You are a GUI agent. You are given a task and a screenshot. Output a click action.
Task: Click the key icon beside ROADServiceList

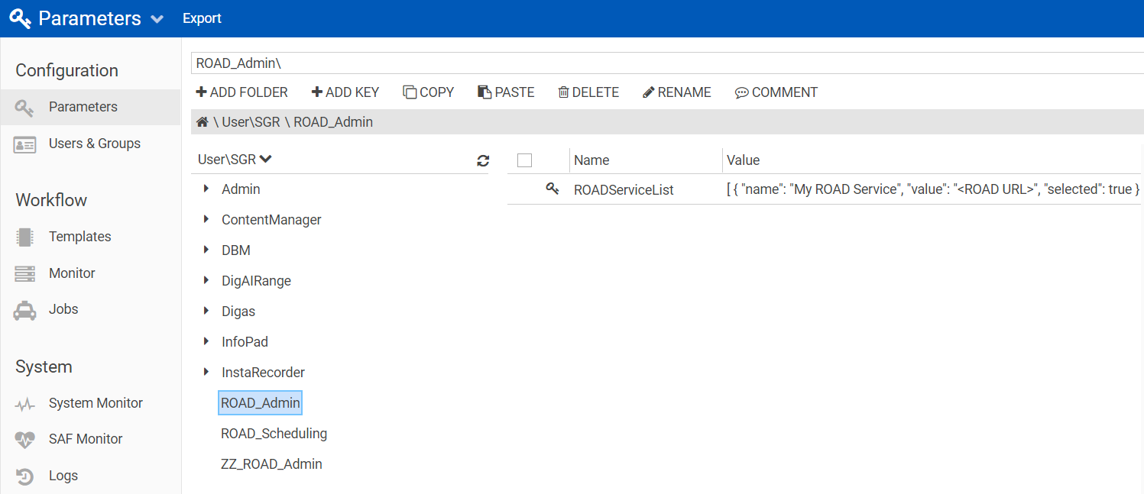coord(553,189)
